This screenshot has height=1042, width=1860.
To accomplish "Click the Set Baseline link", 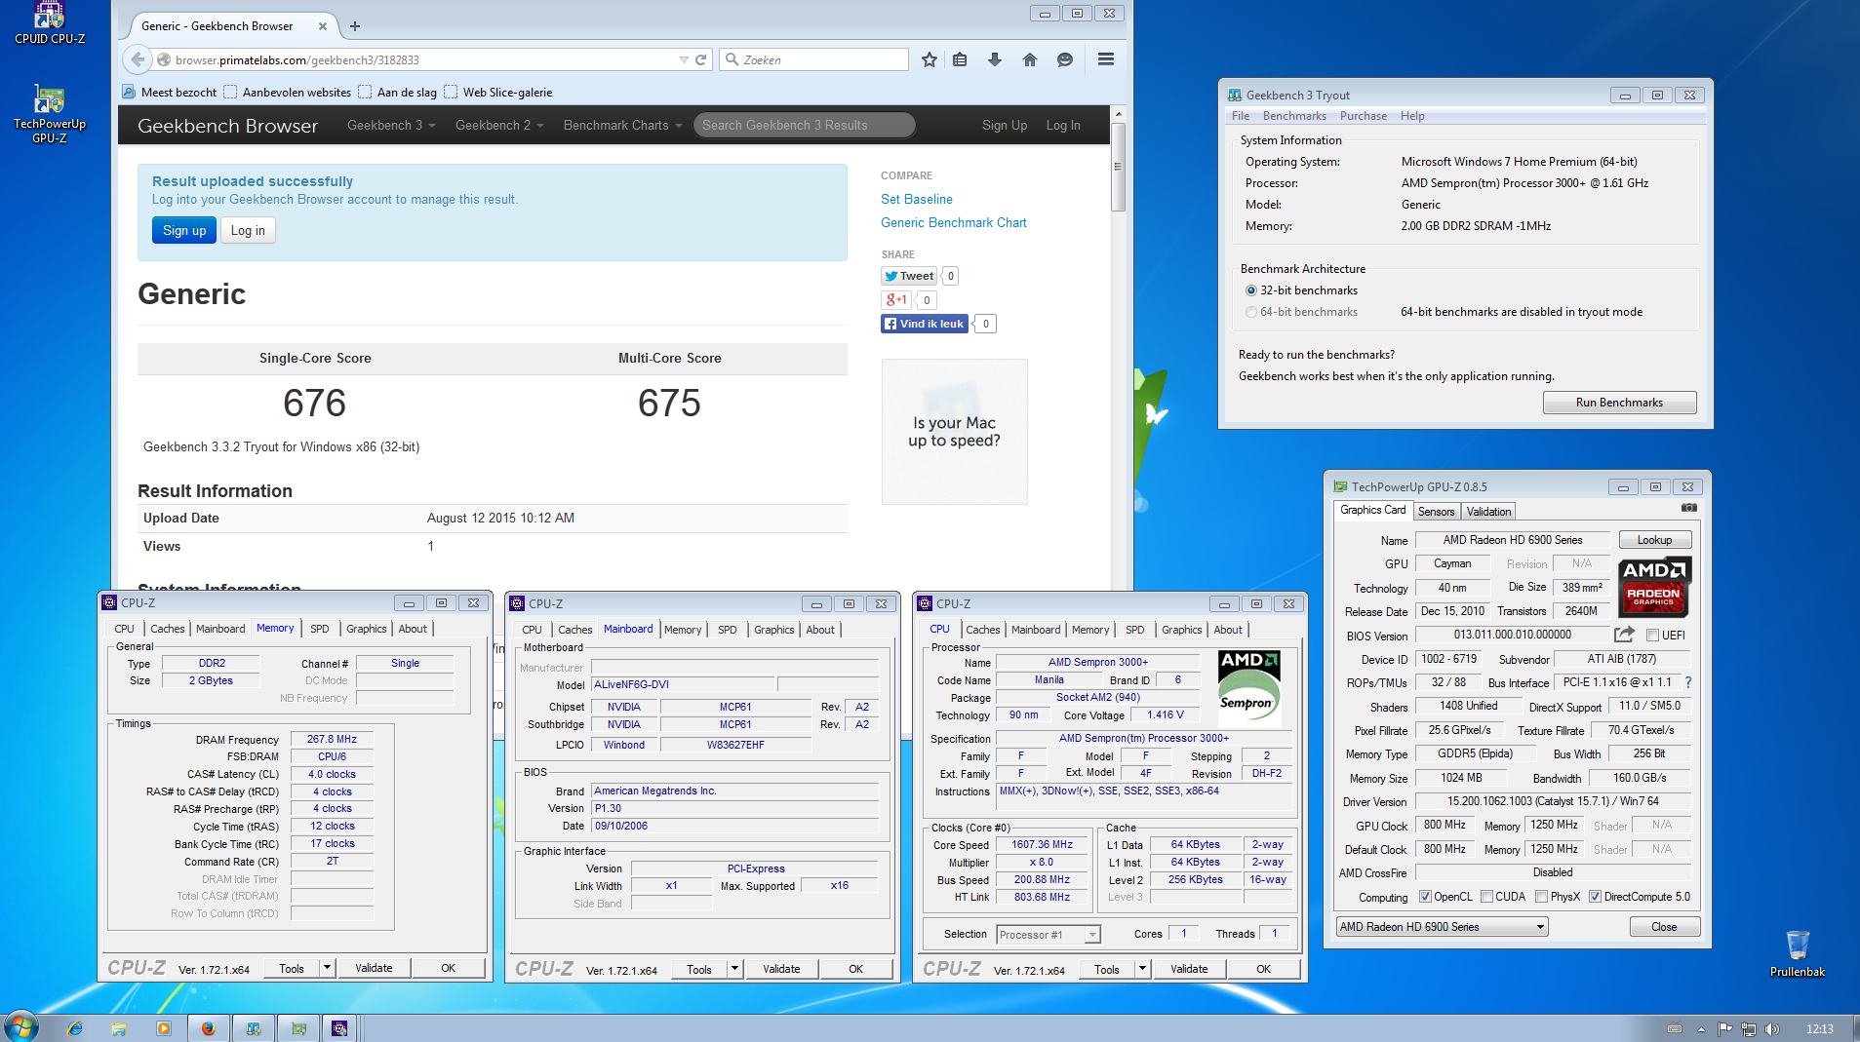I will pyautogui.click(x=917, y=199).
